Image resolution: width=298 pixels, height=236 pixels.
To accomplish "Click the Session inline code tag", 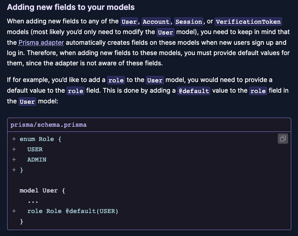I will click(x=188, y=22).
